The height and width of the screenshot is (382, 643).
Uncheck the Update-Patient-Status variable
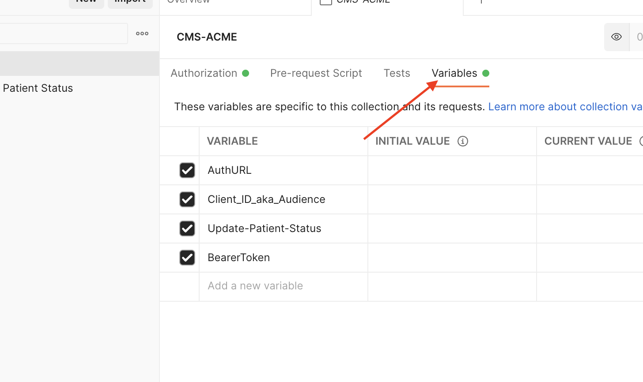[187, 228]
